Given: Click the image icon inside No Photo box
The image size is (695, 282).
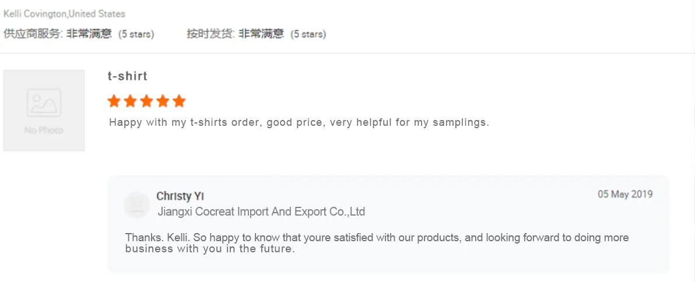Looking at the screenshot, I should click(44, 103).
